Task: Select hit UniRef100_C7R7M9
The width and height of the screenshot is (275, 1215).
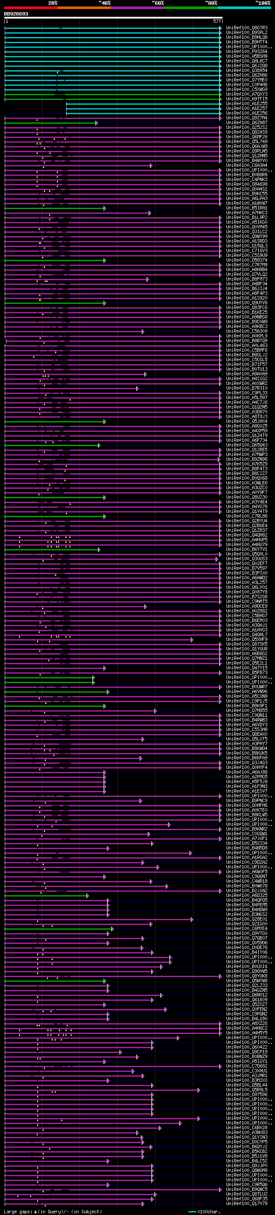Action: (247, 265)
